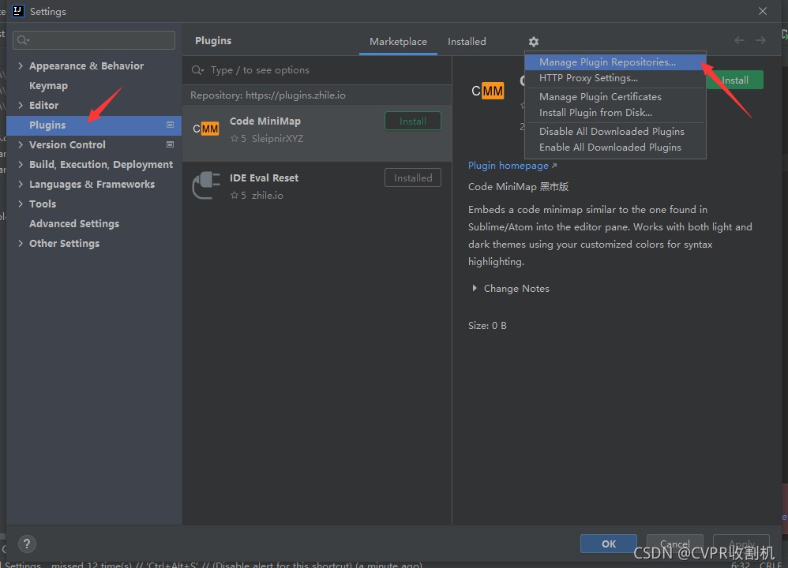788x568 pixels.
Task: Click project-level marker icon beside Version Control
Action: pos(170,144)
